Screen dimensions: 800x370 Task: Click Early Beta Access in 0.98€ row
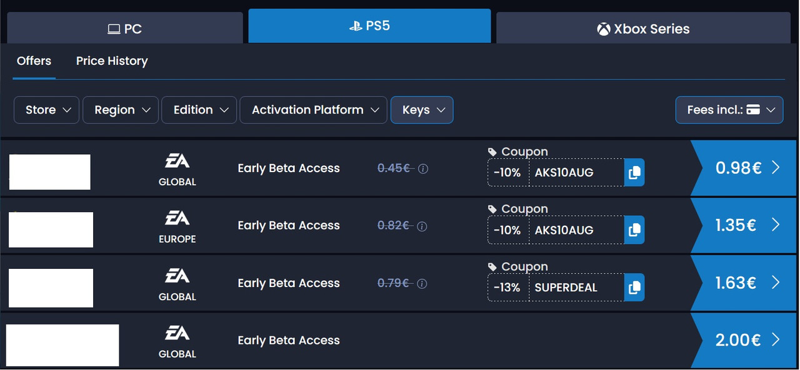point(289,168)
